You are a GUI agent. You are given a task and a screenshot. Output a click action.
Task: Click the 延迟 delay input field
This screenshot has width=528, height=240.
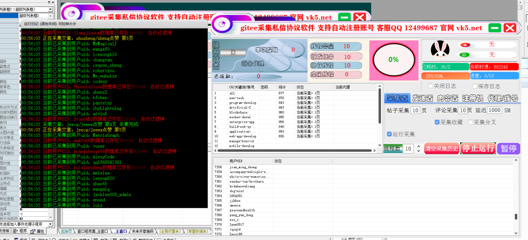click(x=494, y=110)
